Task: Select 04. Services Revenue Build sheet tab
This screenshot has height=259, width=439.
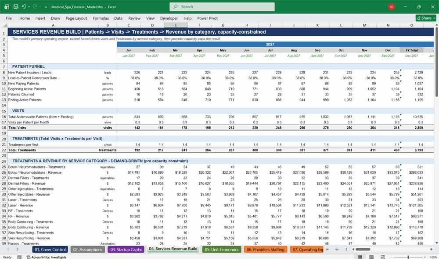Action: pyautogui.click(x=173, y=249)
